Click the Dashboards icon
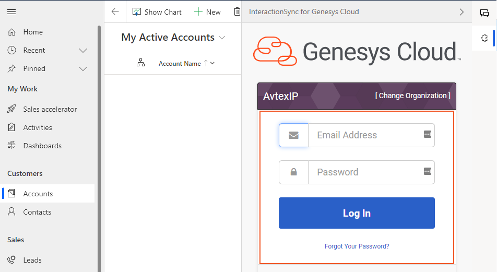497x272 pixels. [x=11, y=145]
